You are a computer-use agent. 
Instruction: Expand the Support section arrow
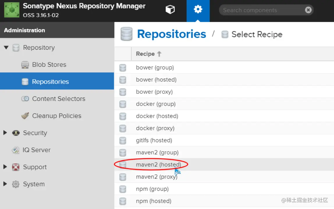point(5,167)
